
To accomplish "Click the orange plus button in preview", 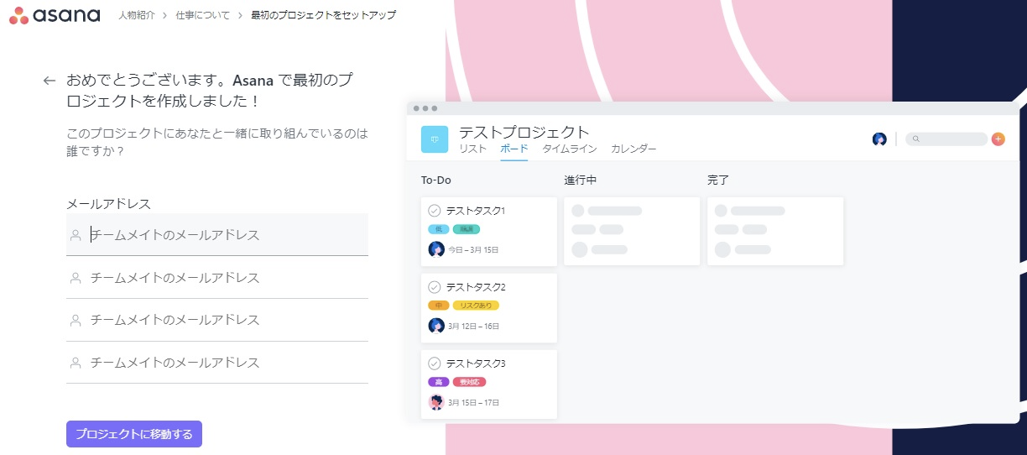I will 998,139.
